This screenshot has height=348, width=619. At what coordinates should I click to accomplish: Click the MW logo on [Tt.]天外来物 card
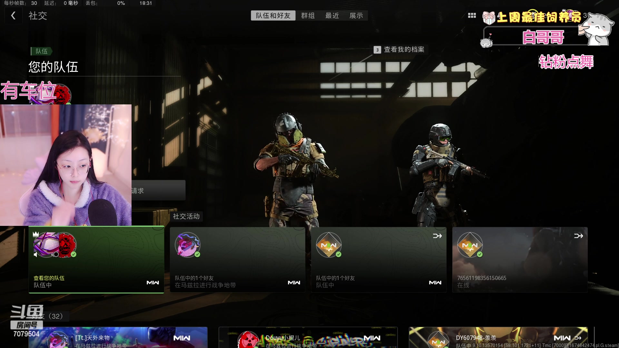tap(182, 338)
